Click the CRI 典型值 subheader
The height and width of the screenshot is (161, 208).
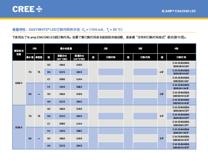pyautogui.click(x=39, y=57)
